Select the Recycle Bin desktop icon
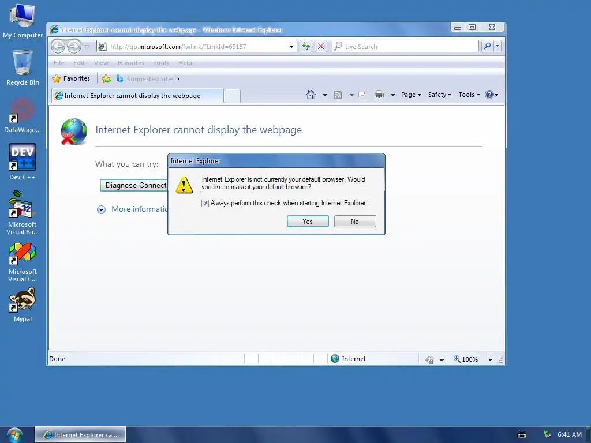591x443 pixels. 23,68
